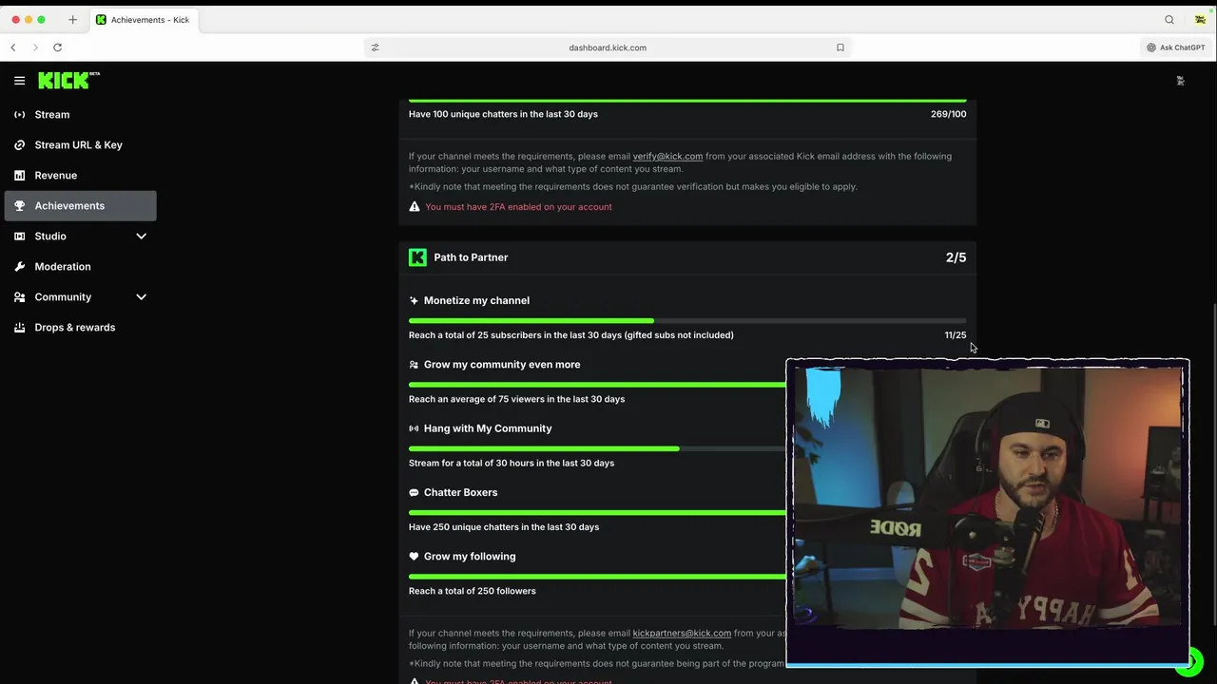The width and height of the screenshot is (1217, 684).
Task: Click 'Reach a total of 250 followers' text
Action: pyautogui.click(x=473, y=591)
